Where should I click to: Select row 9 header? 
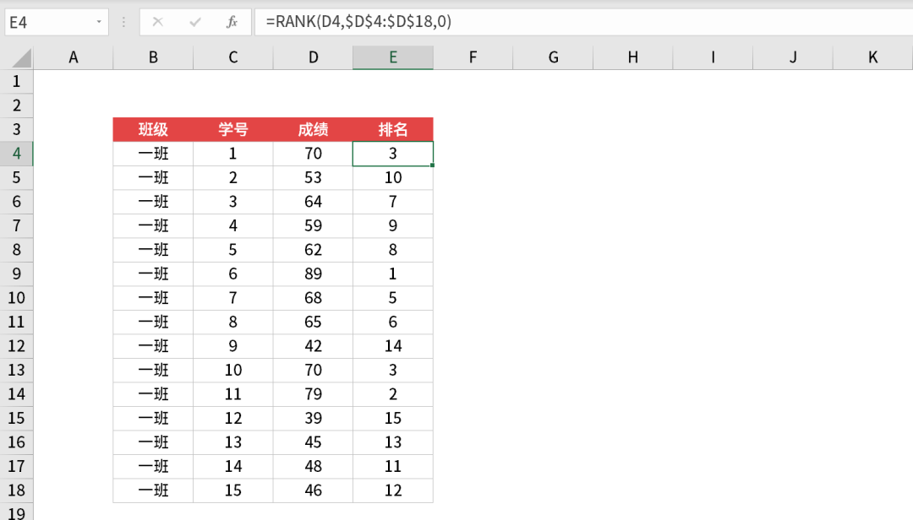tap(16, 274)
